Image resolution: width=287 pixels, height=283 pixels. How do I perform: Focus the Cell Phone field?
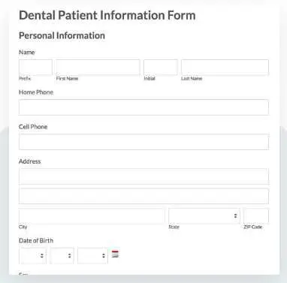pyautogui.click(x=143, y=142)
